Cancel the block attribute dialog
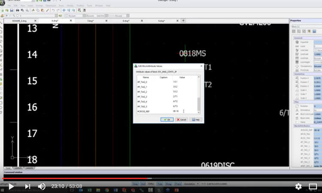The image size is (322, 193). click(x=181, y=120)
